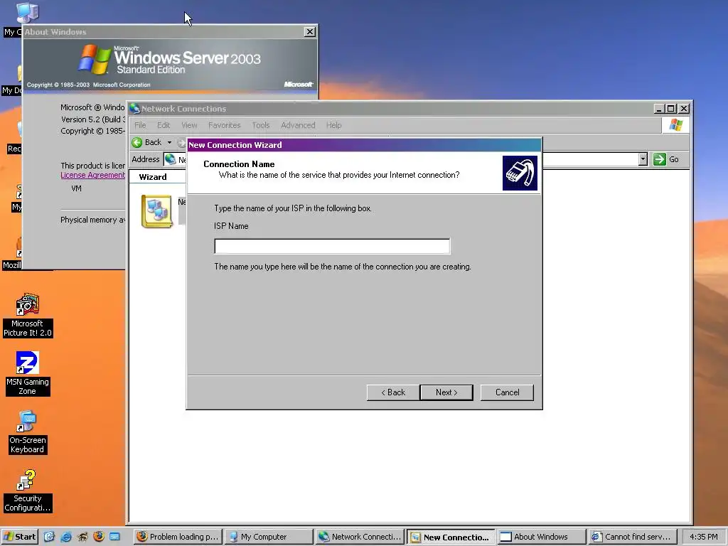Expand the Address bar dropdown
728x546 pixels.
(643, 159)
